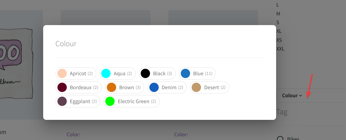The image size is (346, 140).
Task: Open the Album product thumbnail
Action: (21, 65)
